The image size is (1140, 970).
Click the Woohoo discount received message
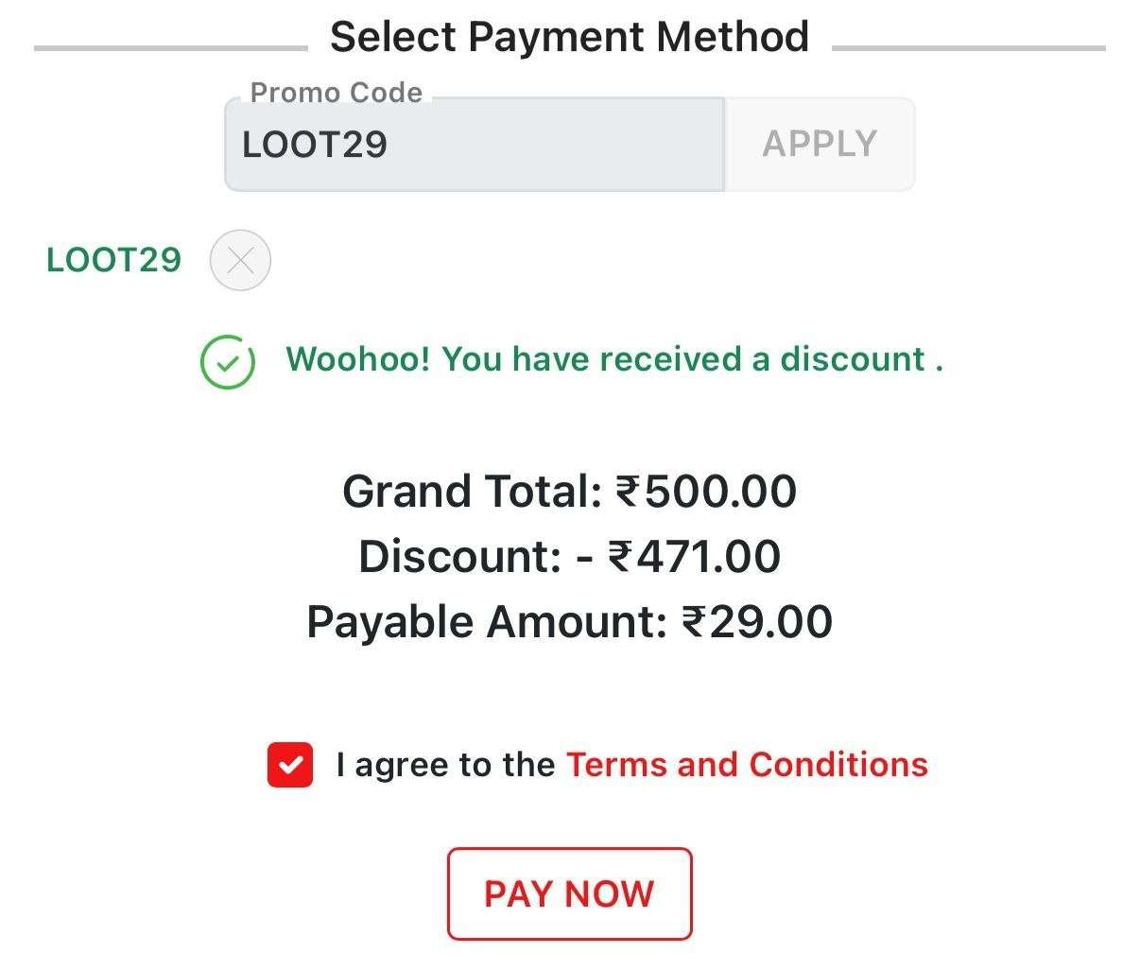(614, 360)
